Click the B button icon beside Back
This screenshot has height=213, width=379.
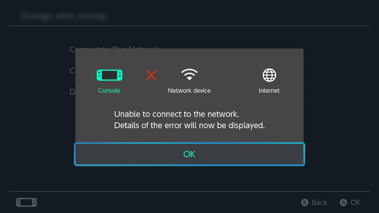tap(305, 203)
